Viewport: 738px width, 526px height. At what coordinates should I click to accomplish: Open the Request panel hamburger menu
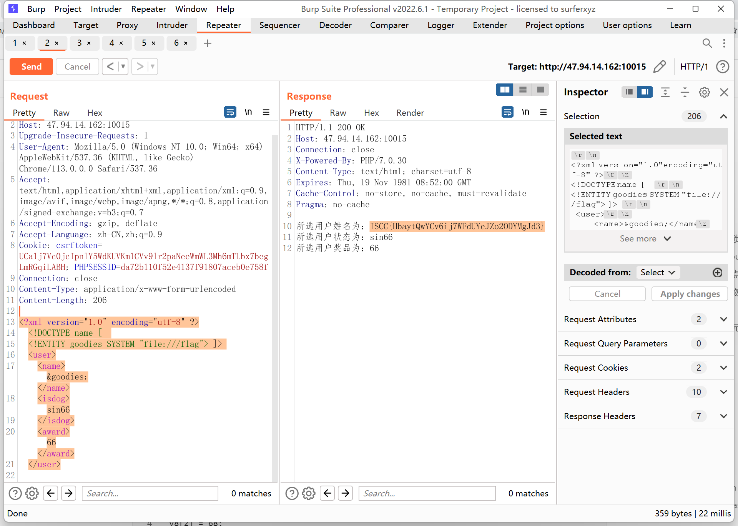click(x=266, y=112)
